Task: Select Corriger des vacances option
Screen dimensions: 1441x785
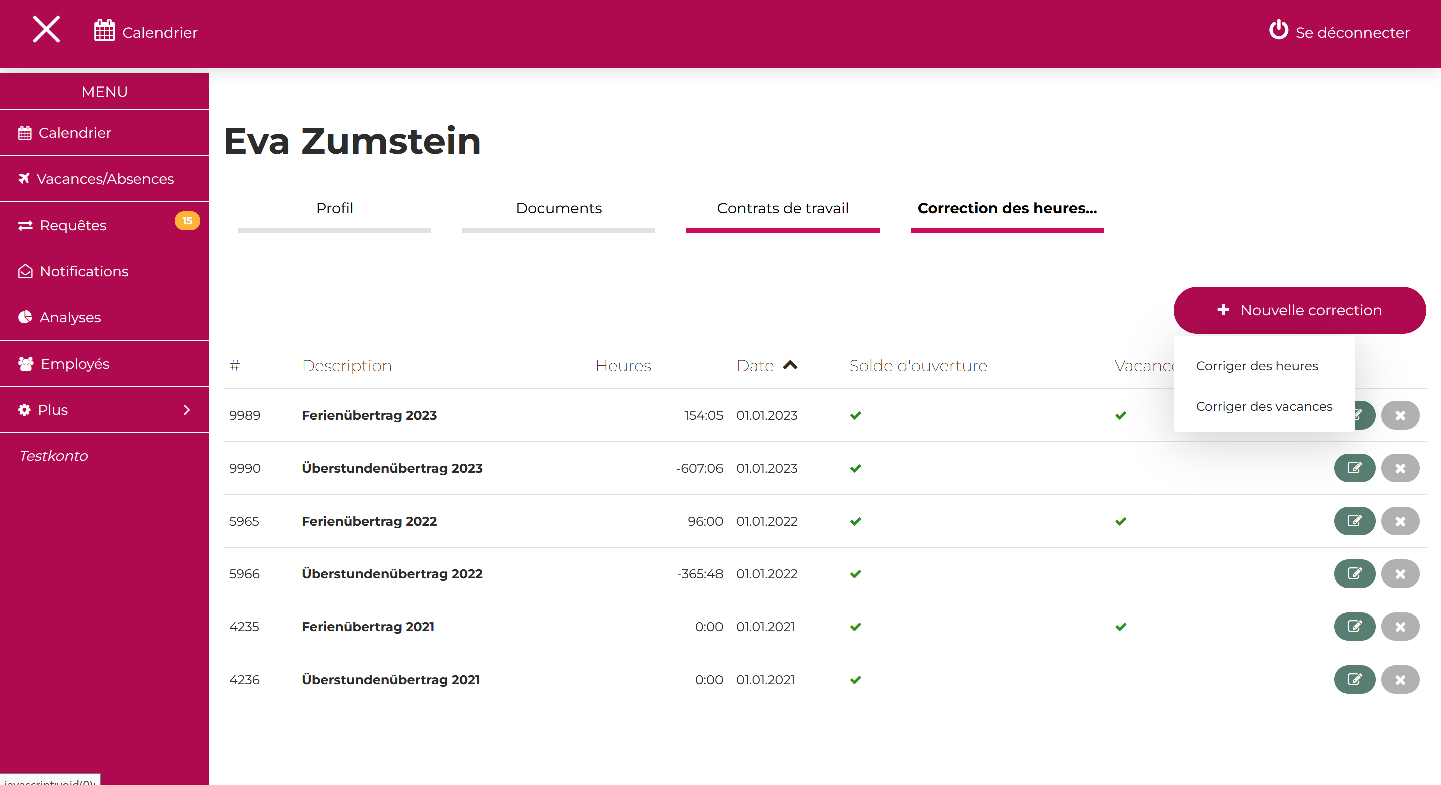Action: click(x=1264, y=406)
